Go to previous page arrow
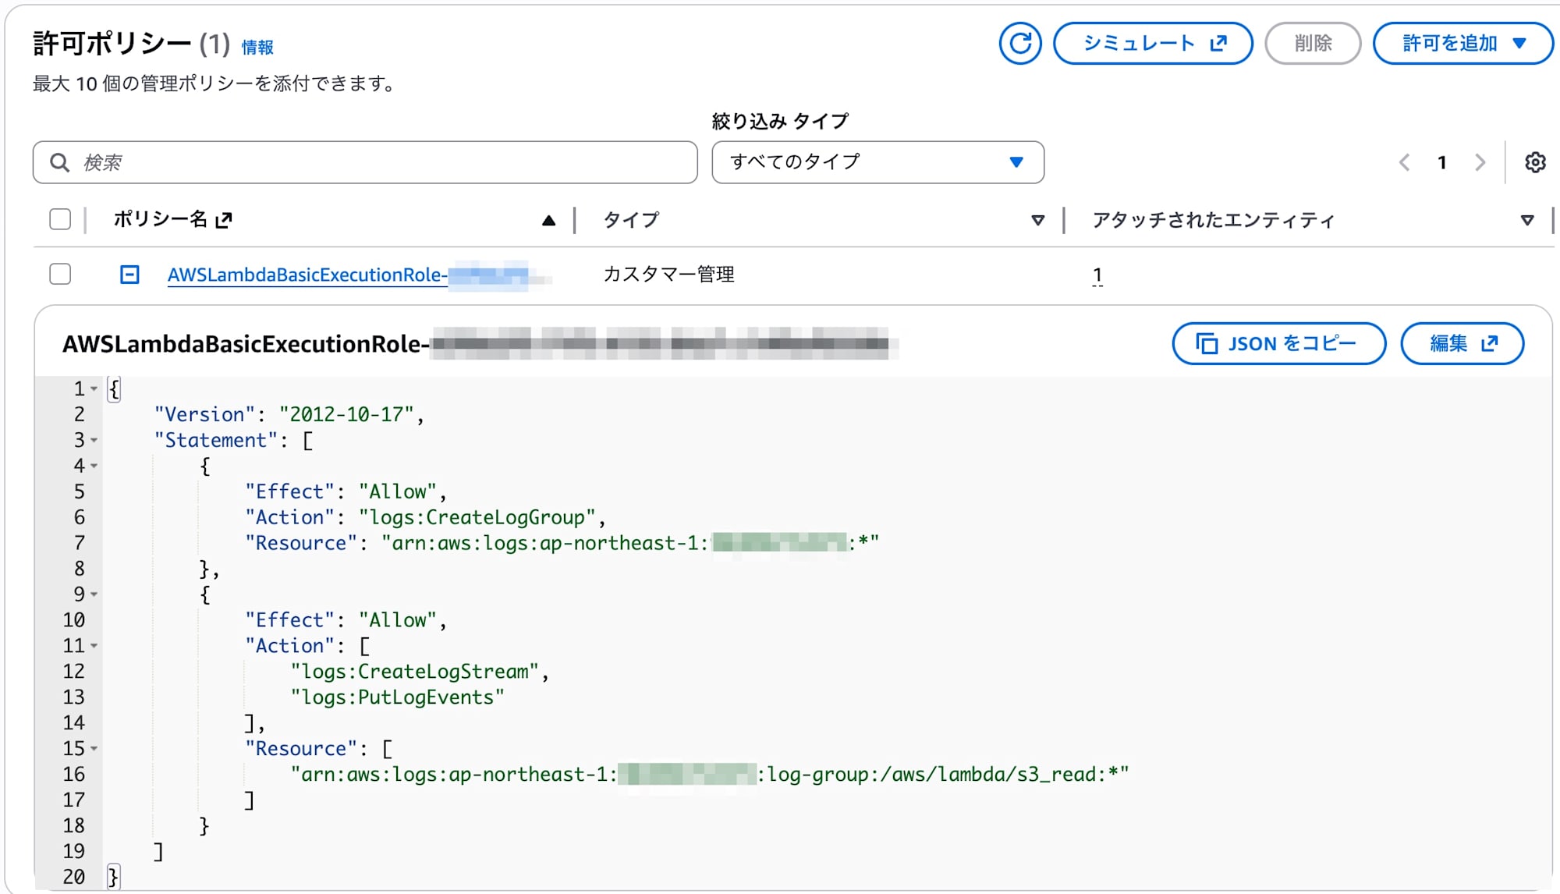Image resolution: width=1560 pixels, height=894 pixels. click(x=1404, y=162)
